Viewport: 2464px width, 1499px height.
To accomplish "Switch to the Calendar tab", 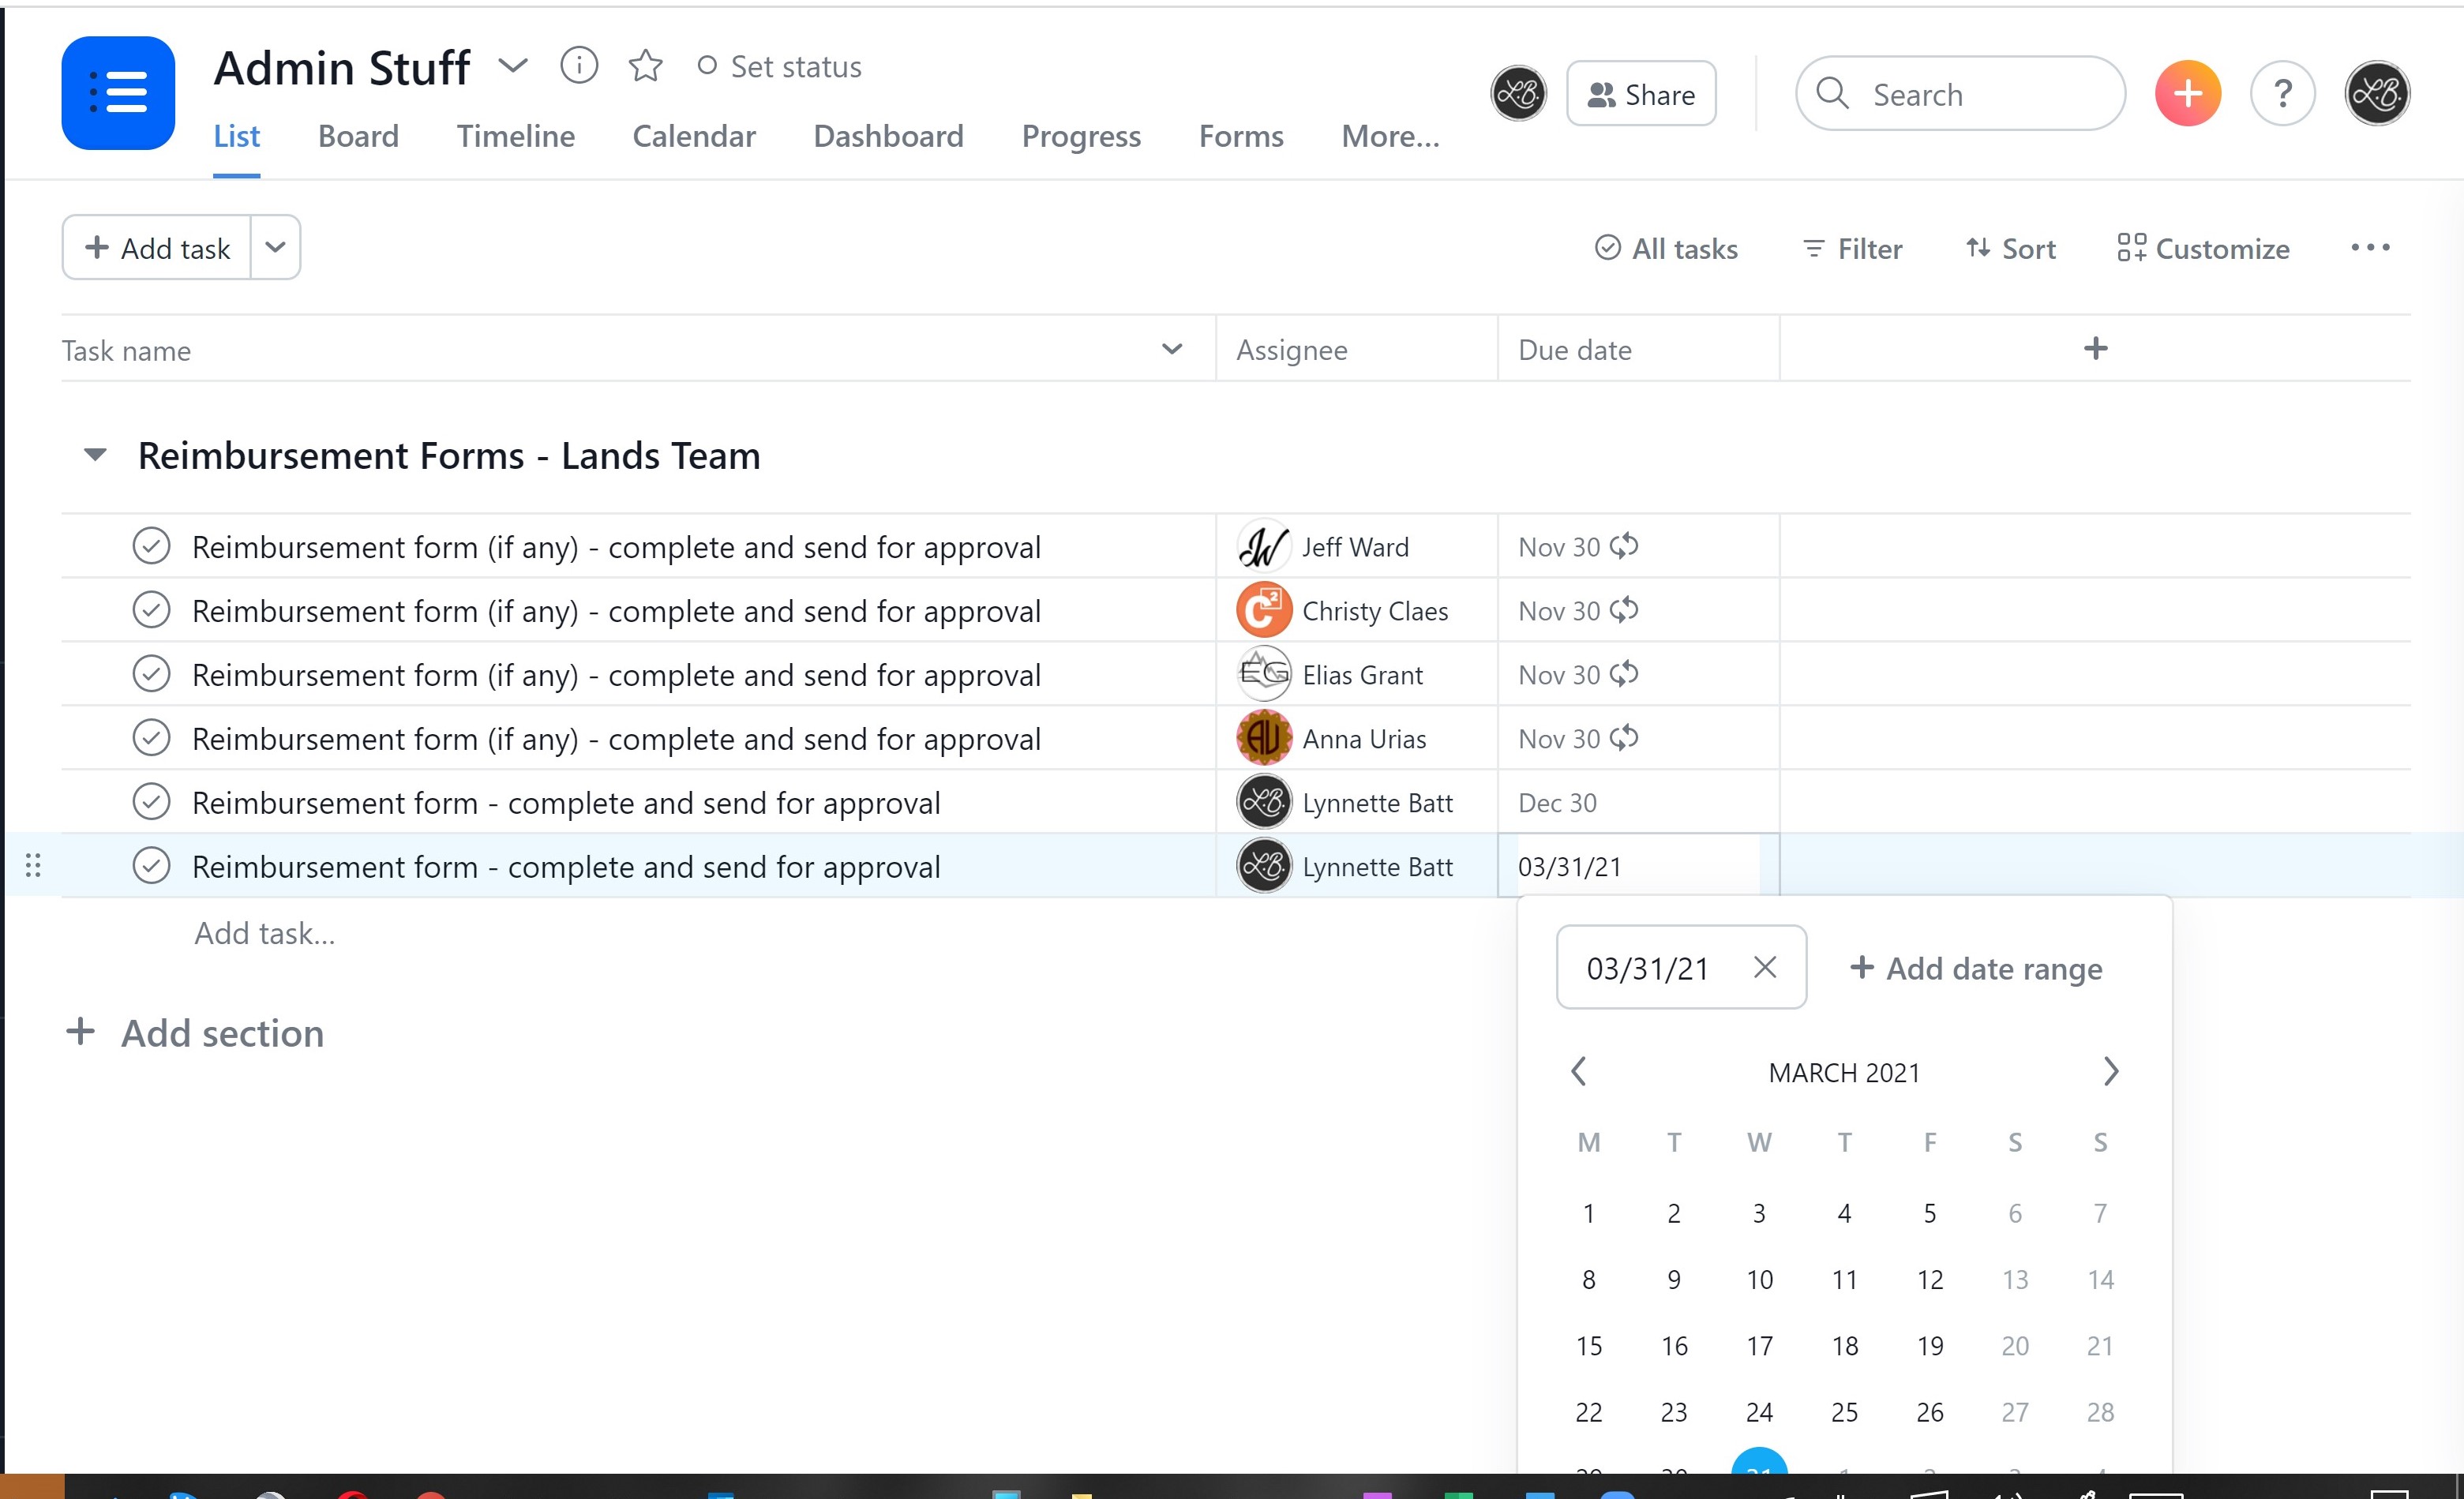I will pyautogui.click(x=694, y=136).
